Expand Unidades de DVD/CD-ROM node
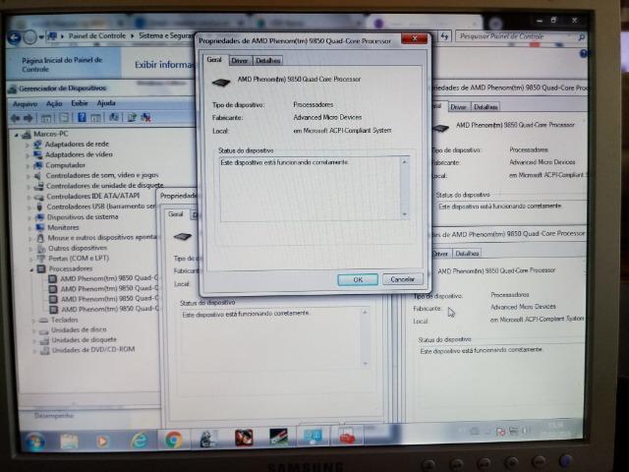This screenshot has height=472, width=629. [x=34, y=351]
